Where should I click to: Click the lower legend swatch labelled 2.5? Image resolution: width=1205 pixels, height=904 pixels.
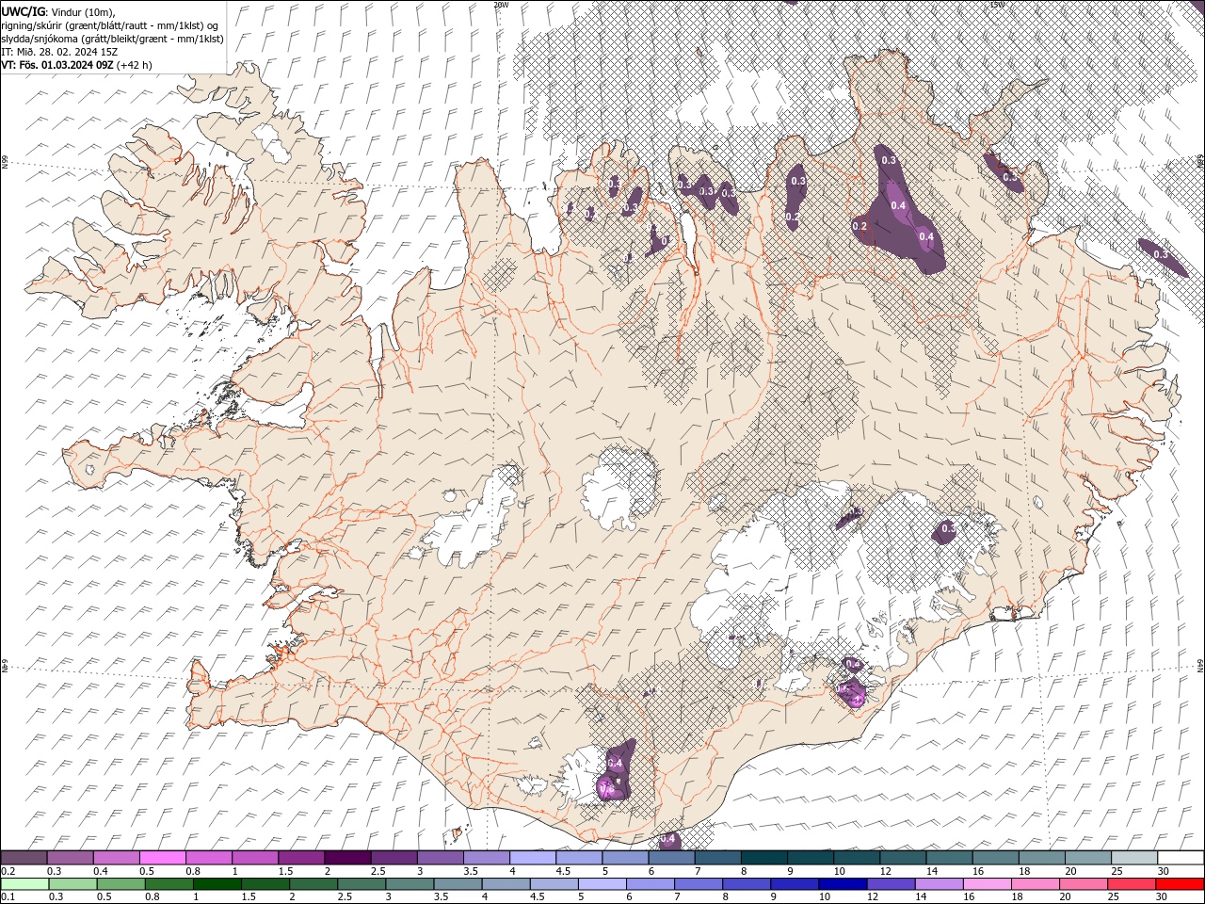pos(361,884)
